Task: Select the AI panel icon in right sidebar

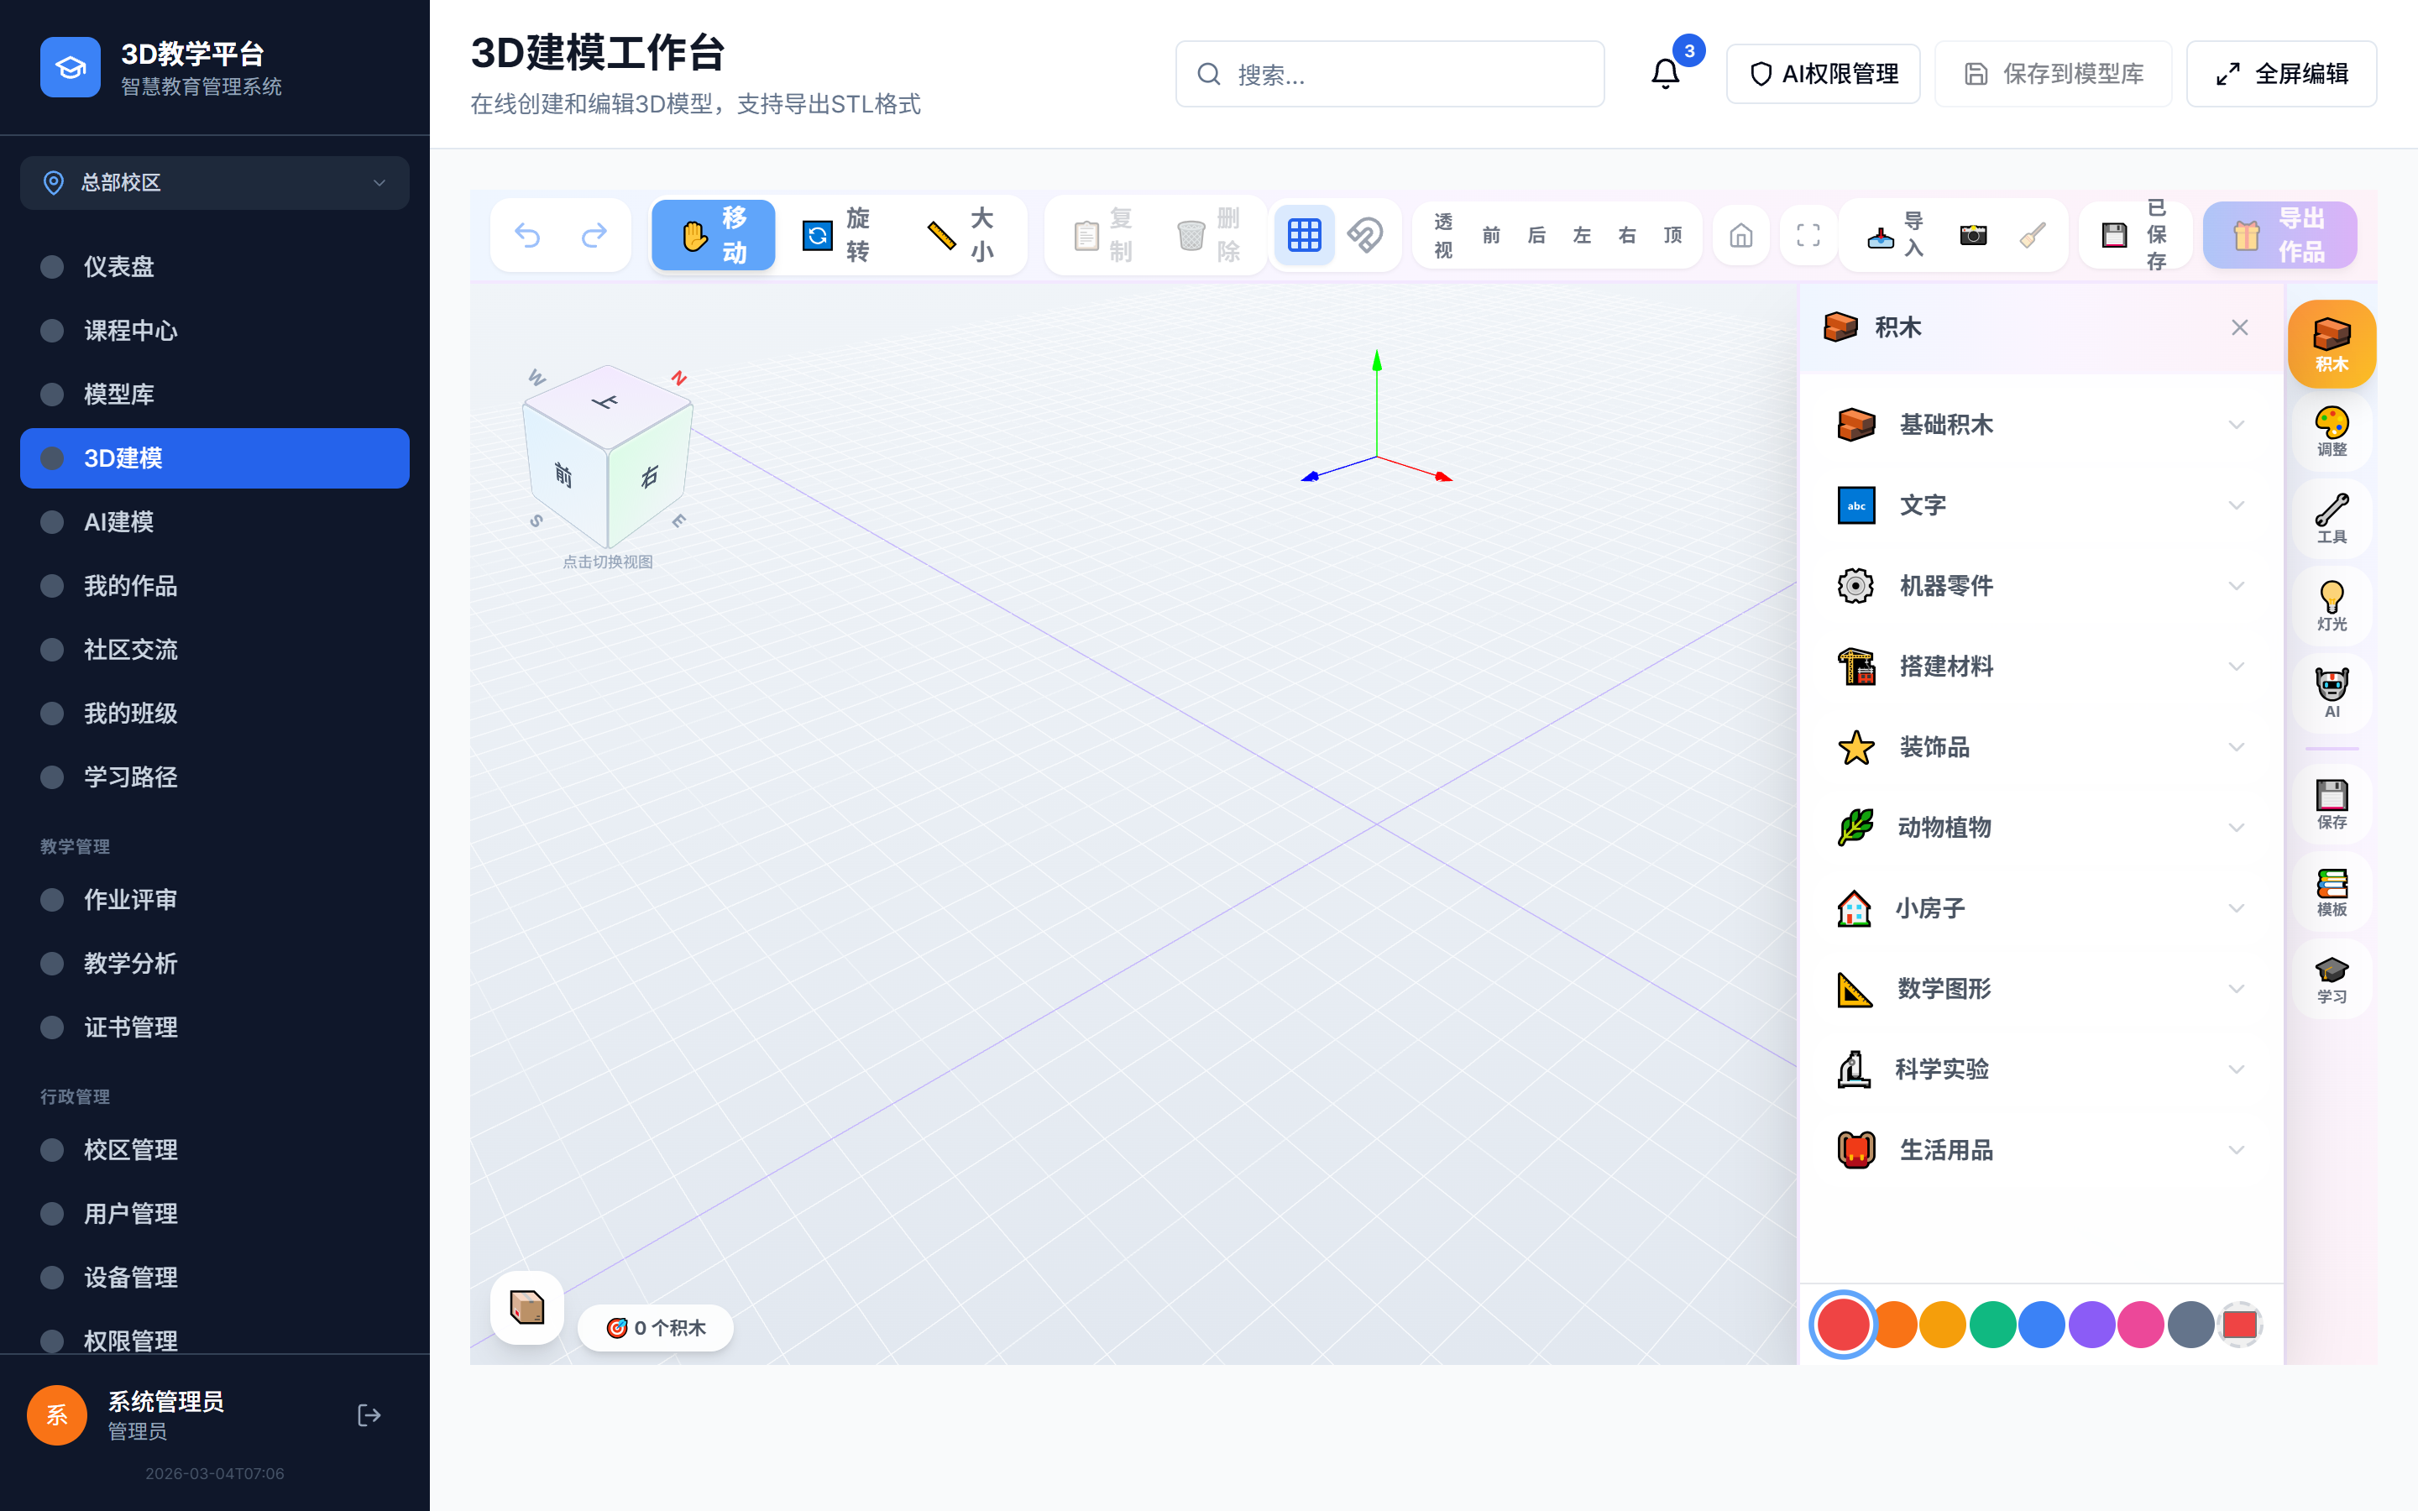Action: (2332, 692)
